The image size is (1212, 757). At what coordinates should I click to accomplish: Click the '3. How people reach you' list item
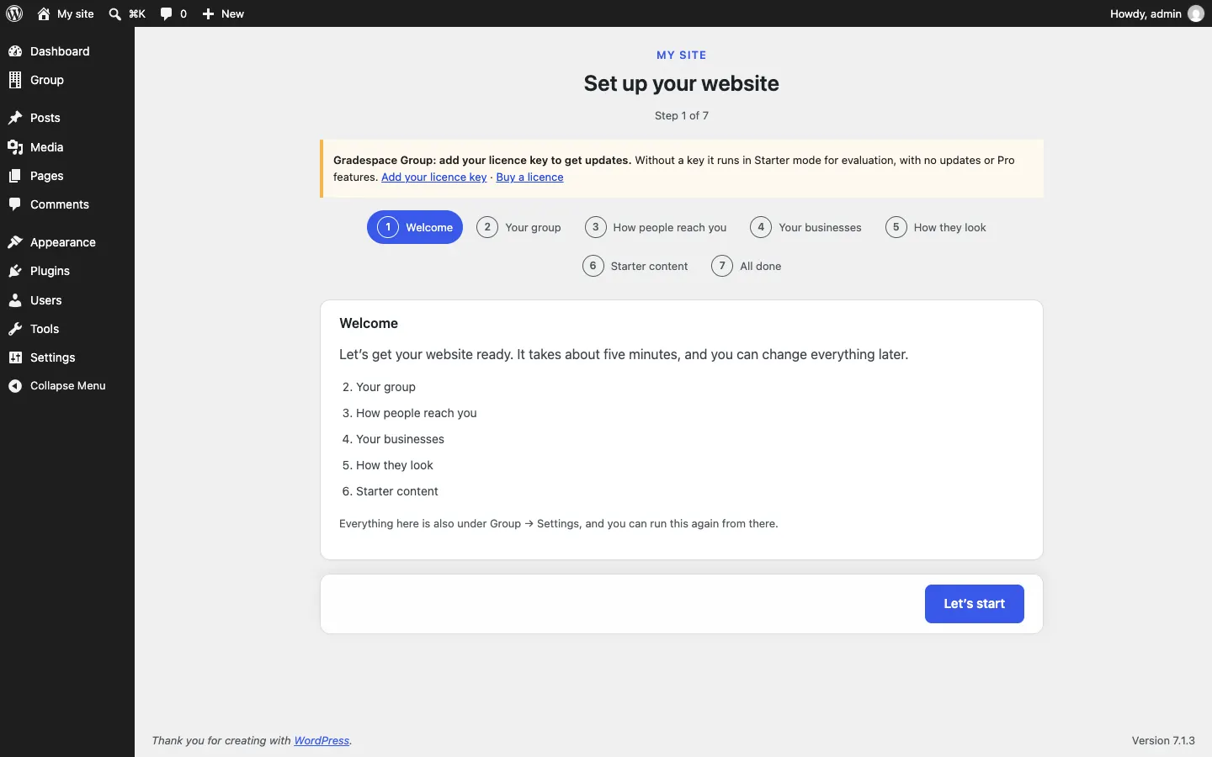[410, 413]
